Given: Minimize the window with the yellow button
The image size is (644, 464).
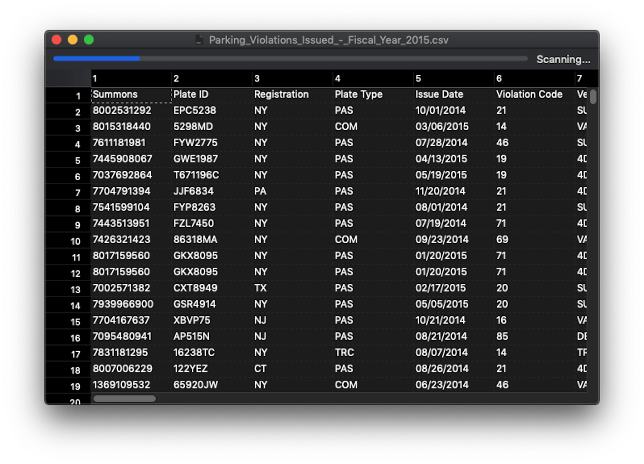Looking at the screenshot, I should pyautogui.click(x=73, y=40).
